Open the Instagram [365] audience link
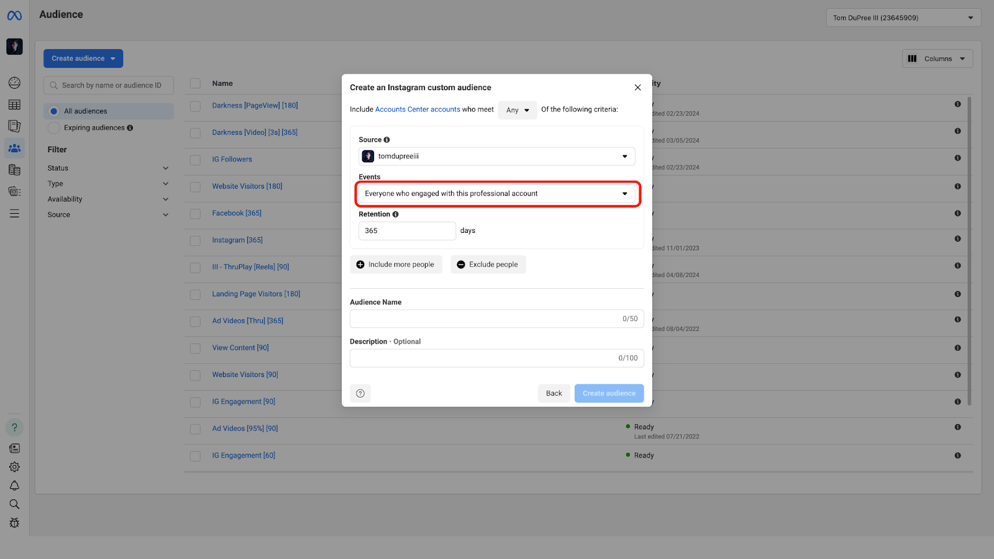994x559 pixels. (237, 240)
